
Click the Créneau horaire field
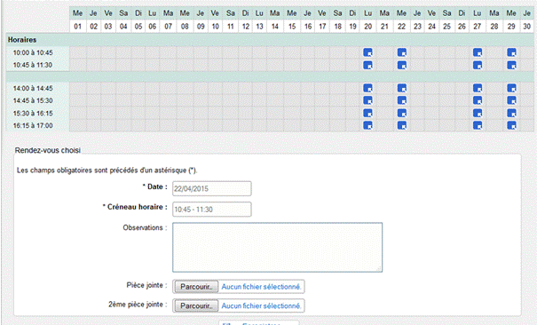[212, 210]
